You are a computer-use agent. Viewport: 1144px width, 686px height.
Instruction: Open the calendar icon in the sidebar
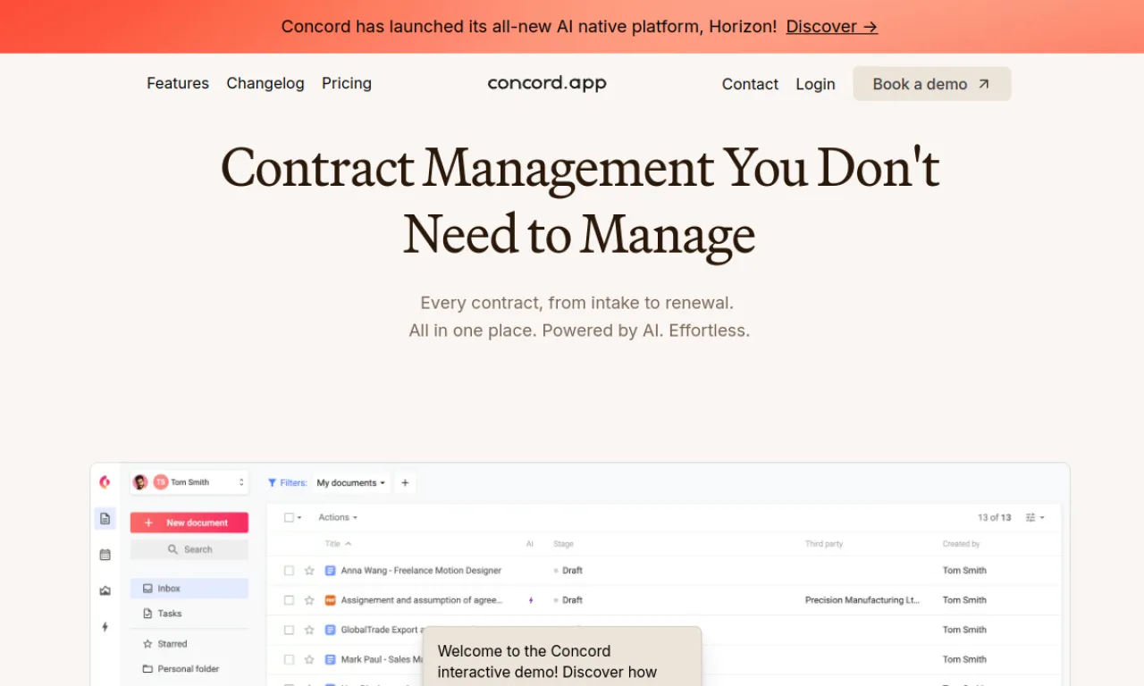(105, 555)
